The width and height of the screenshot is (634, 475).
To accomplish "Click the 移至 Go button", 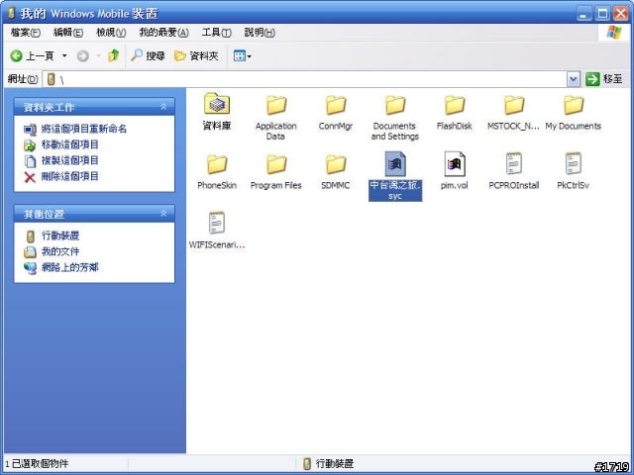I will pyautogui.click(x=604, y=79).
